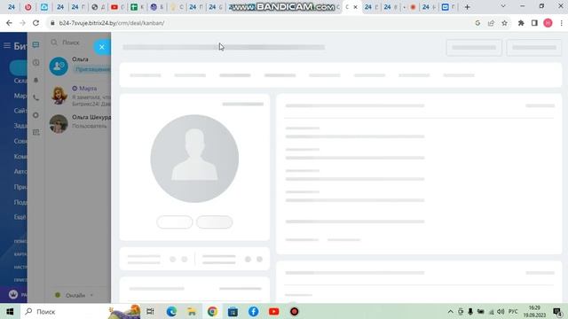The image size is (568, 319).
Task: Open Google Translate icon in address bar
Action: tap(477, 23)
